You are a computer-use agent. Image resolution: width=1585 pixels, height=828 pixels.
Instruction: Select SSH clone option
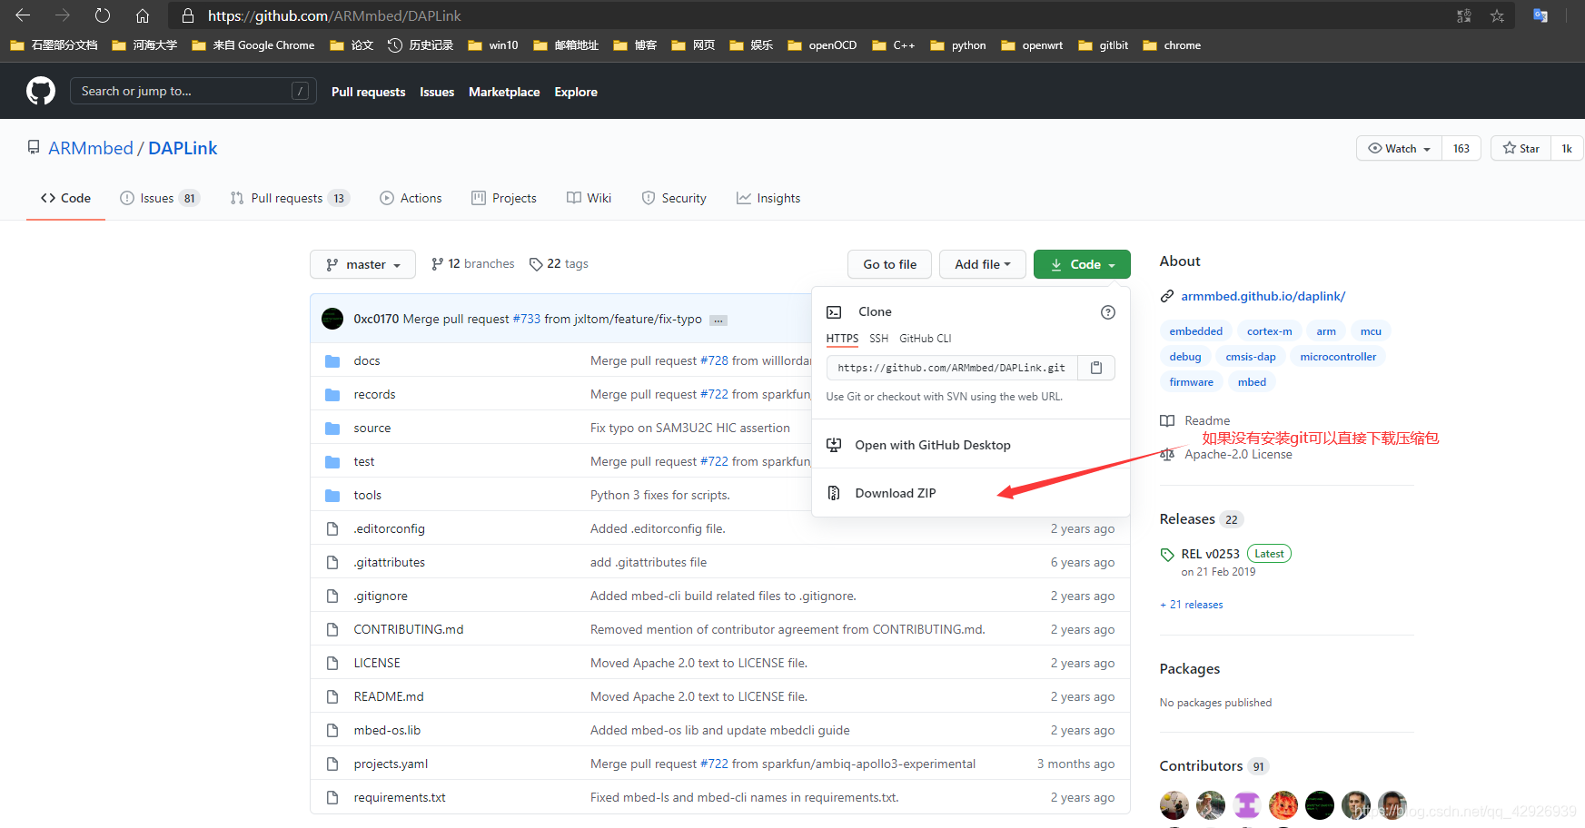878,339
